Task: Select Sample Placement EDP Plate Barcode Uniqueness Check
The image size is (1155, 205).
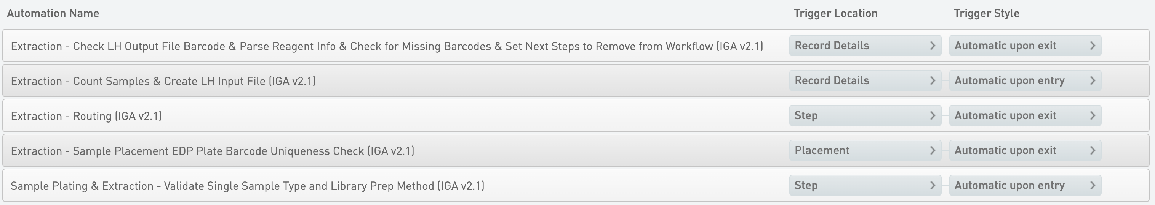Action: (x=213, y=151)
